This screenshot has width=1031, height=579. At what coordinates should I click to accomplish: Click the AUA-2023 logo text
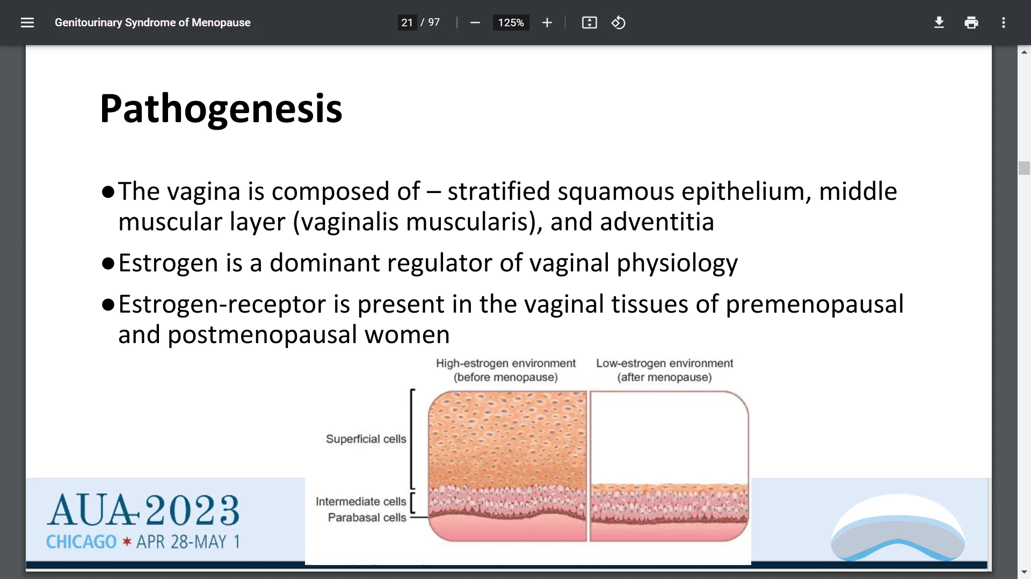[143, 509]
